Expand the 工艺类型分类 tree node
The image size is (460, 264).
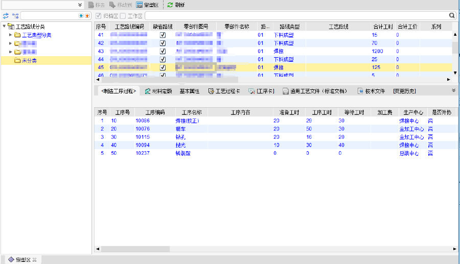tap(11, 35)
